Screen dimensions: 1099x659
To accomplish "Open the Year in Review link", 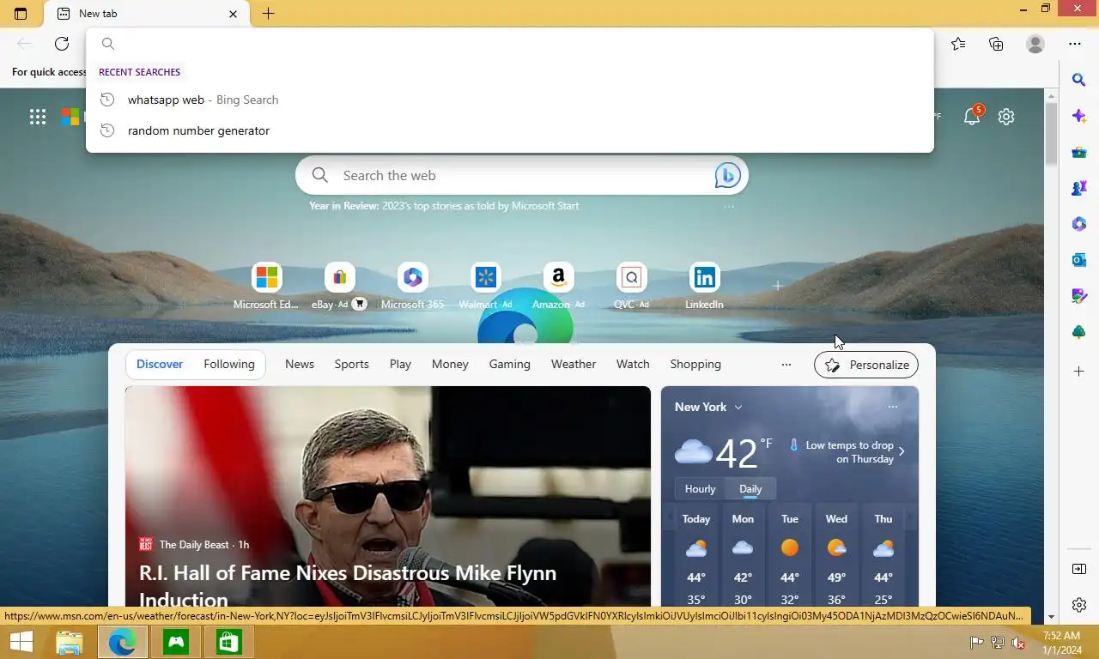I will pos(444,206).
